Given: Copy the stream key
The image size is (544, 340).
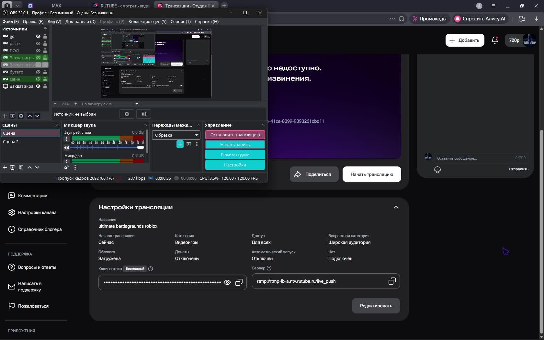Looking at the screenshot, I should pyautogui.click(x=239, y=282).
